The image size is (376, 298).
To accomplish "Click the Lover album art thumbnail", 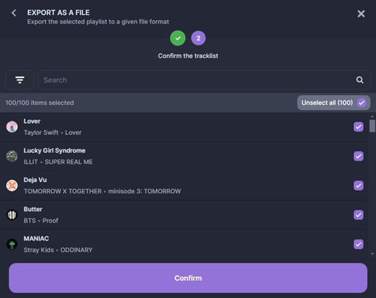I will [x=12, y=127].
